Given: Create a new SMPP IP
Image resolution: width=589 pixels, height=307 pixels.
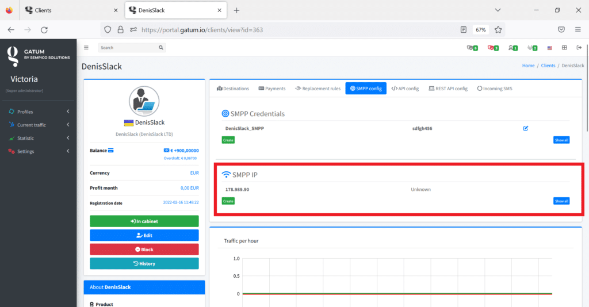Looking at the screenshot, I should coord(228,201).
